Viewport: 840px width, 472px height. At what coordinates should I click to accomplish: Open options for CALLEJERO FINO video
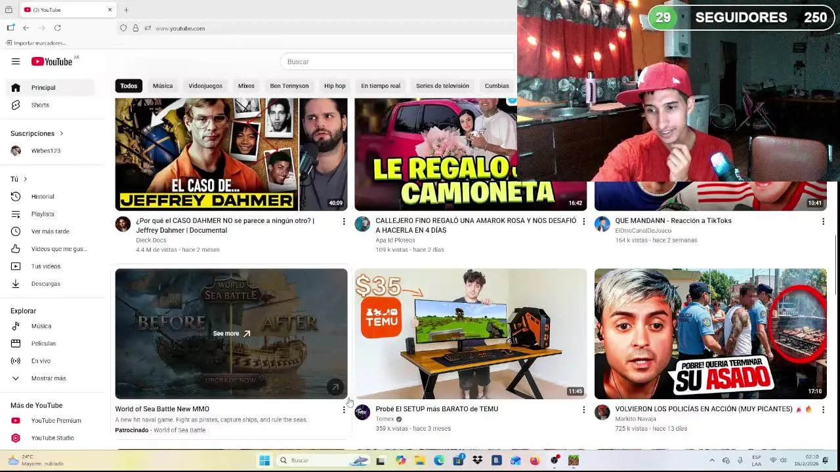(x=583, y=222)
